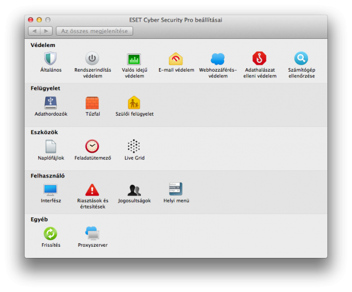Screen dimensions: 352x292
Task: Open Rendszerindítás védelem power icon
Action: 92,58
